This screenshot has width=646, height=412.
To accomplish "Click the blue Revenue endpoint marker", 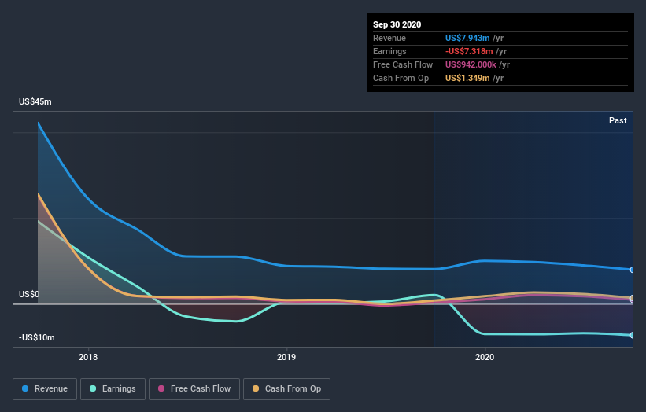I will point(632,270).
